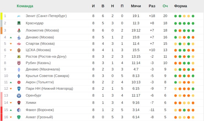Open the Lokomotiv Moscow logo
This screenshot has width=204, height=121.
pos(19,30)
